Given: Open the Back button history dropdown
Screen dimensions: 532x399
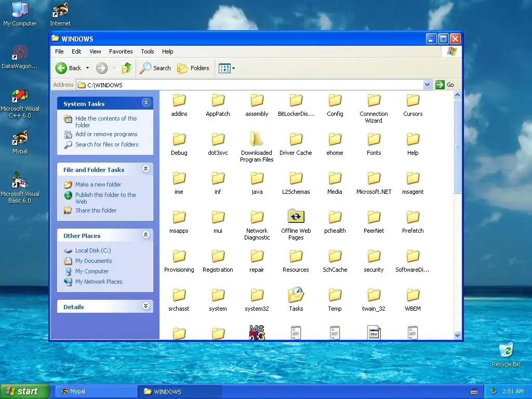Looking at the screenshot, I should 87,68.
